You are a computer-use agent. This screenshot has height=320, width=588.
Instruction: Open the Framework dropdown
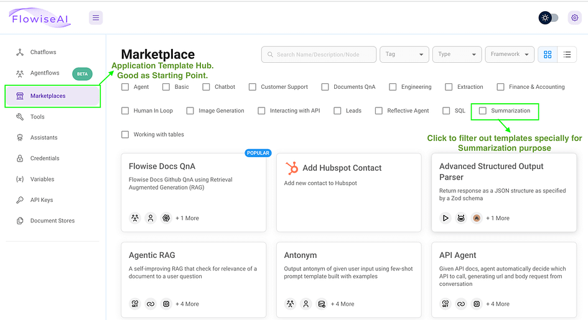click(510, 55)
